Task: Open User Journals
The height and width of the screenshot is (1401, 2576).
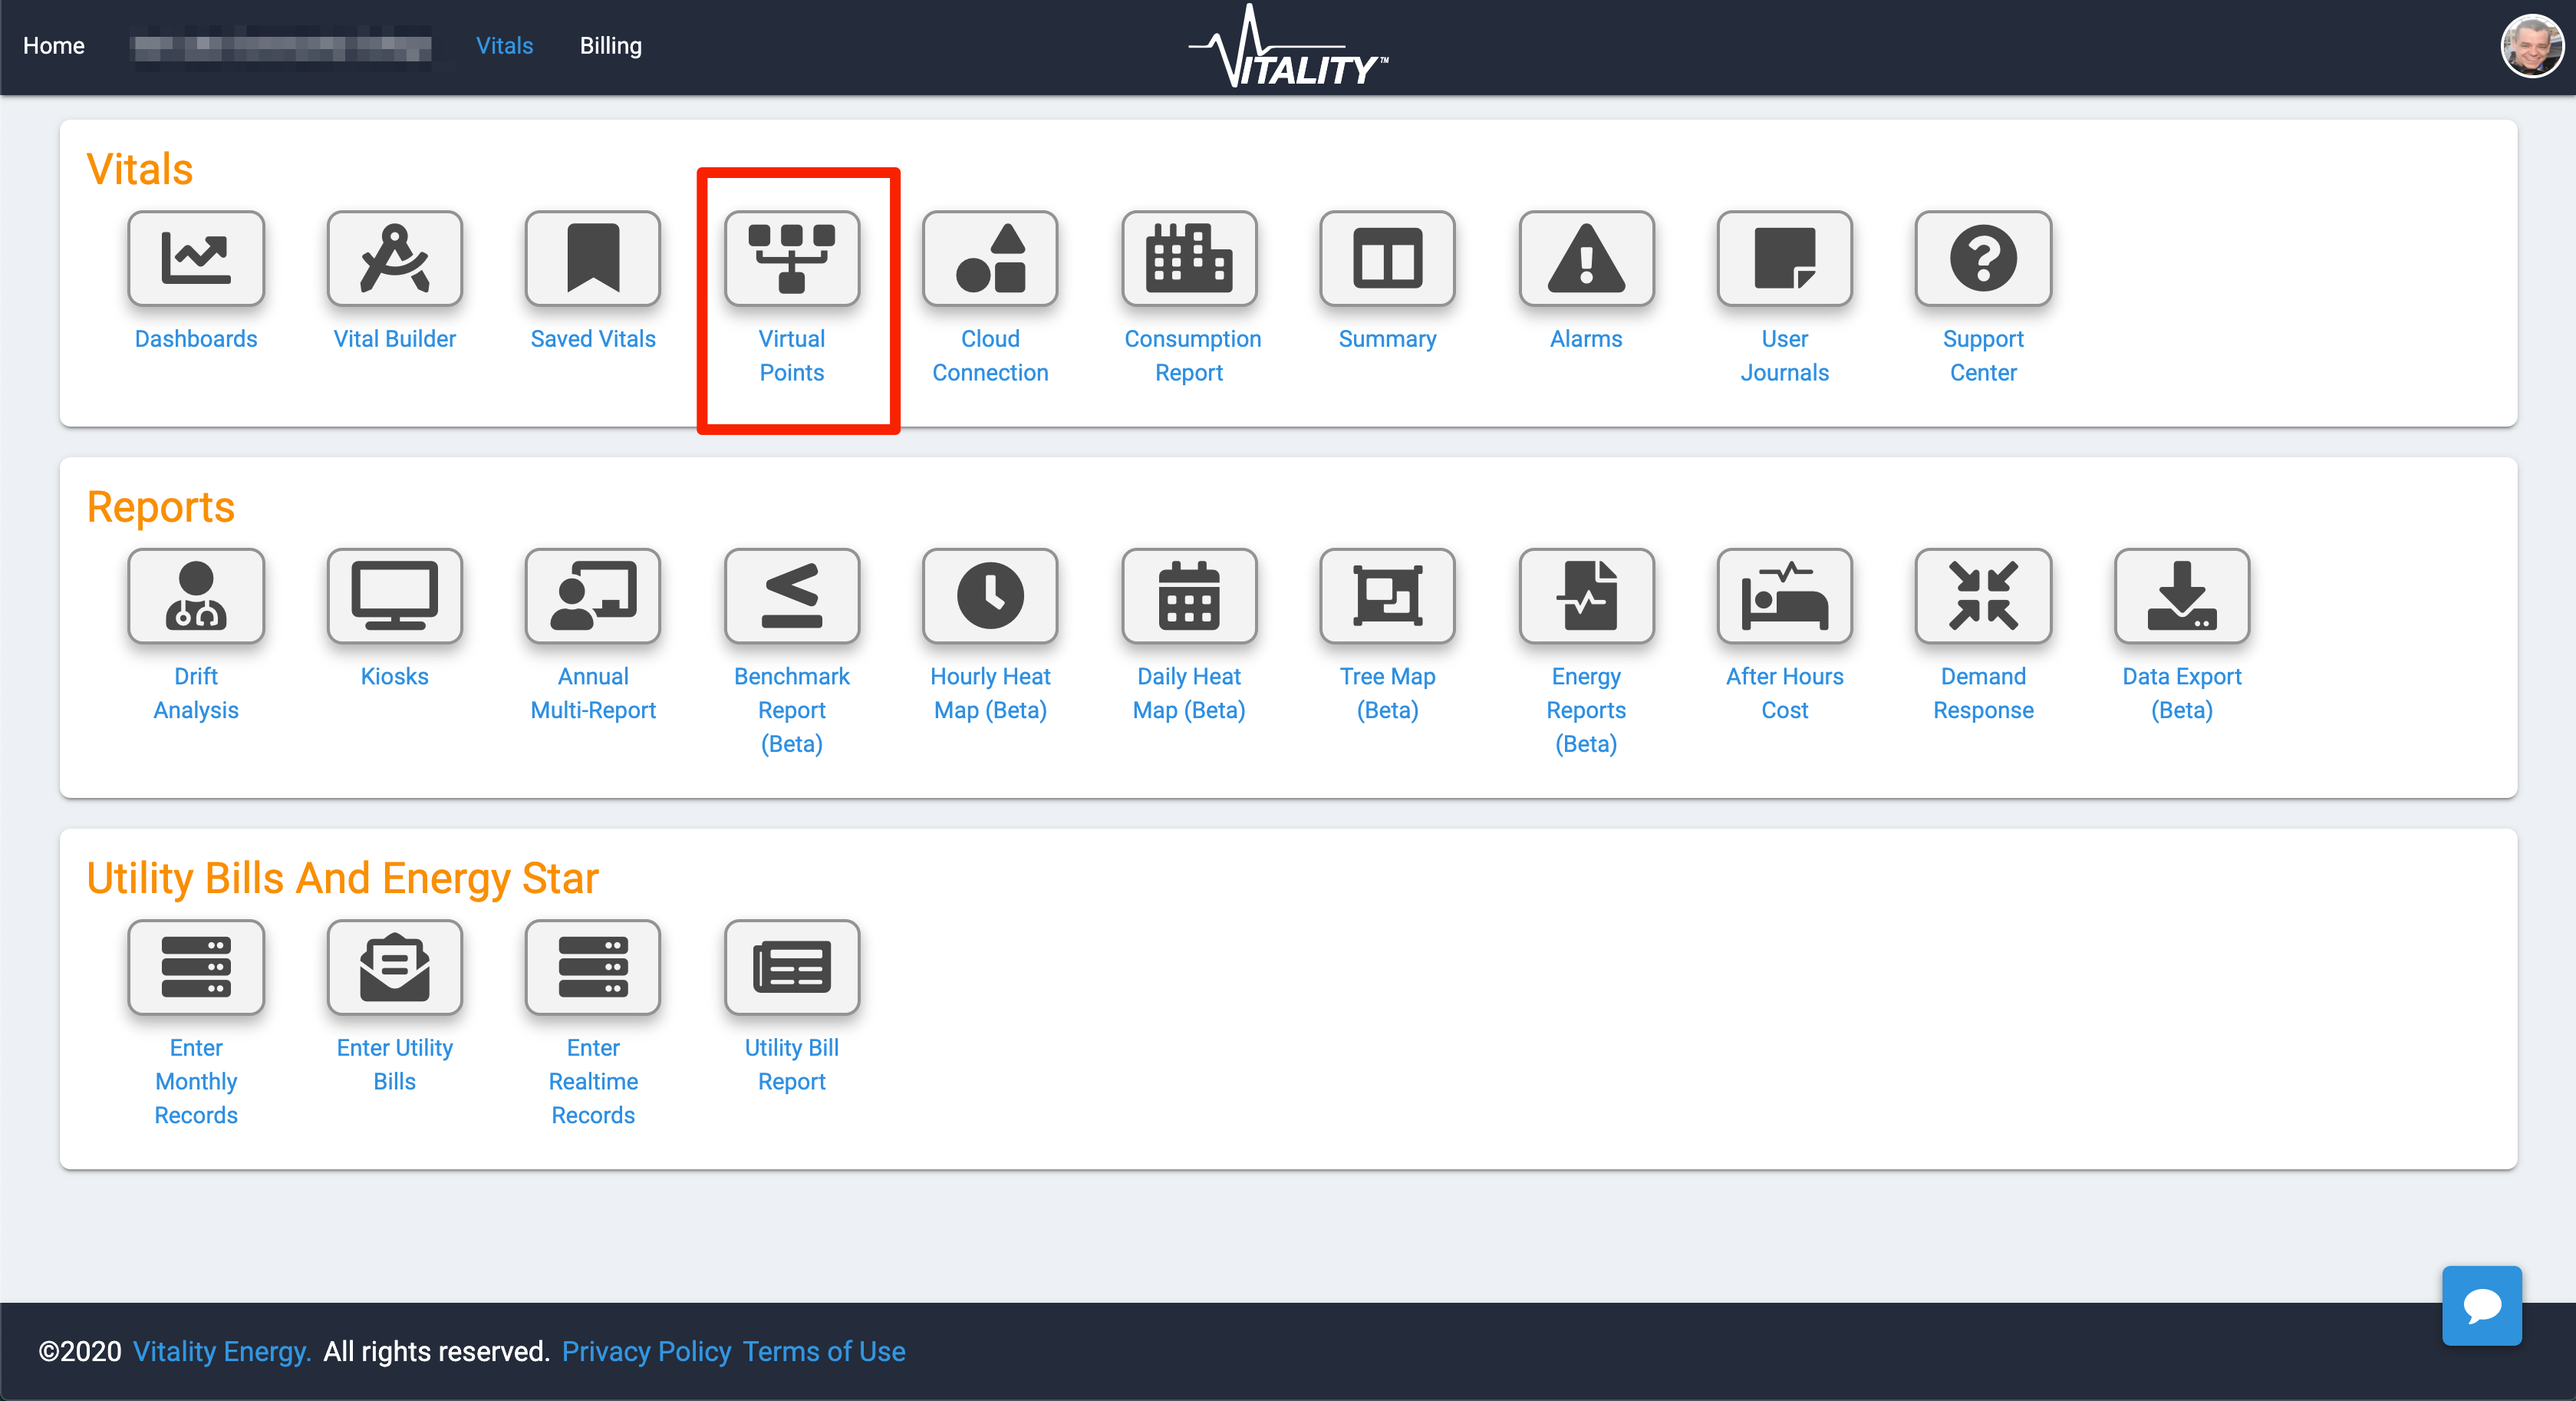Action: point(1783,259)
